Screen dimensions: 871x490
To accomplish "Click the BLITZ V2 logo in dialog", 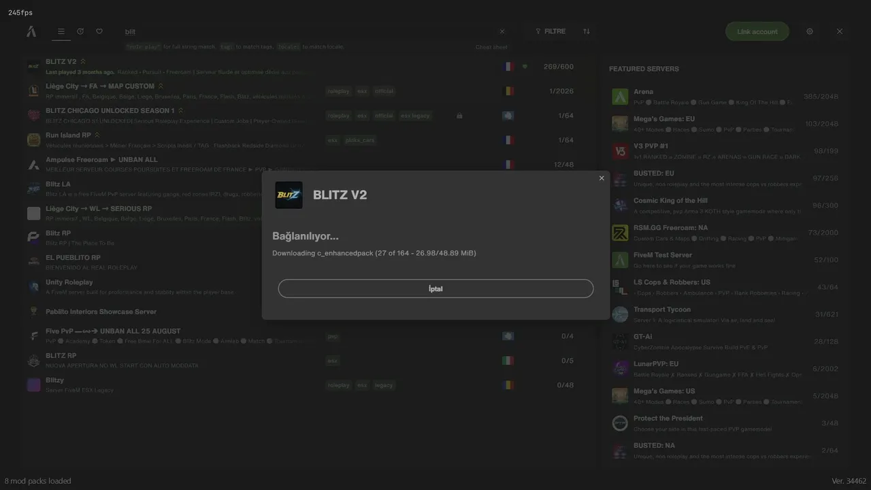I will click(289, 195).
